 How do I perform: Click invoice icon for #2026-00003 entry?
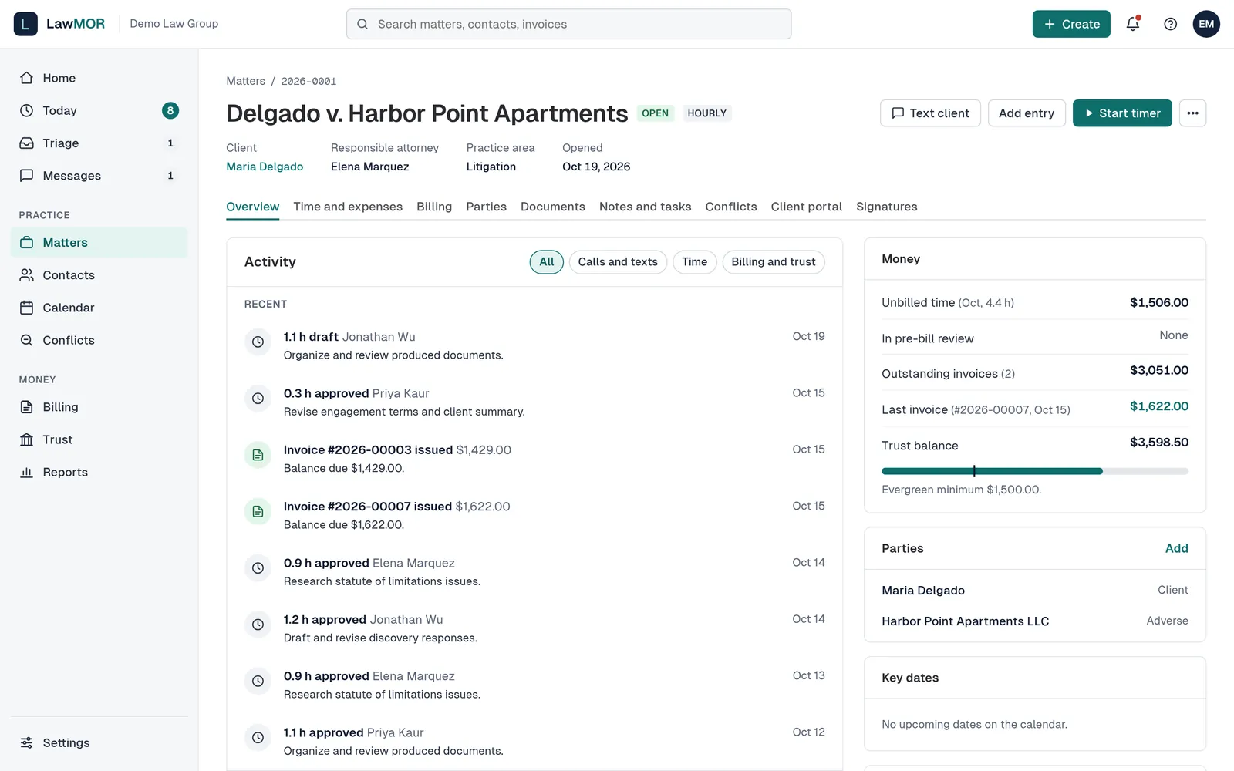pos(258,455)
